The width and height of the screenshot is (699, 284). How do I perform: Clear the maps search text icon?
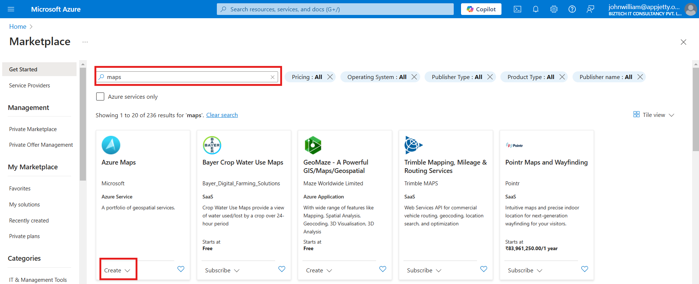[x=272, y=77]
